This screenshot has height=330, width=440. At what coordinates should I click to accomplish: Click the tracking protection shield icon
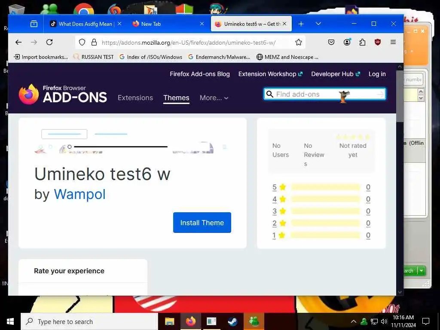coord(82,43)
